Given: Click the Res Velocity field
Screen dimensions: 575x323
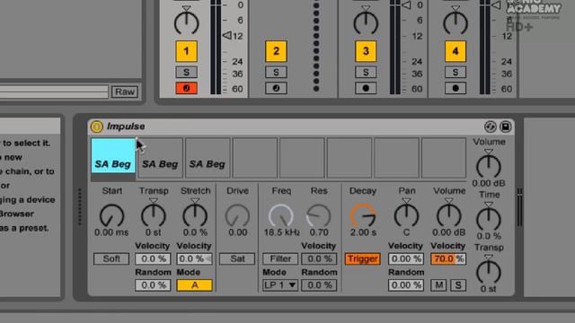Looking at the screenshot, I should (319, 259).
